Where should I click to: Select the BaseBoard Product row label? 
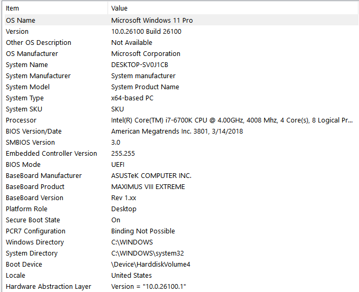[35, 187]
